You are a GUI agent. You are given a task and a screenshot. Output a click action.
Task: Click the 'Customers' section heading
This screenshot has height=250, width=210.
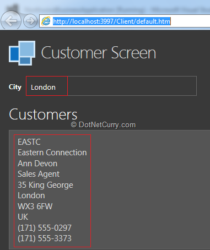[43, 115]
